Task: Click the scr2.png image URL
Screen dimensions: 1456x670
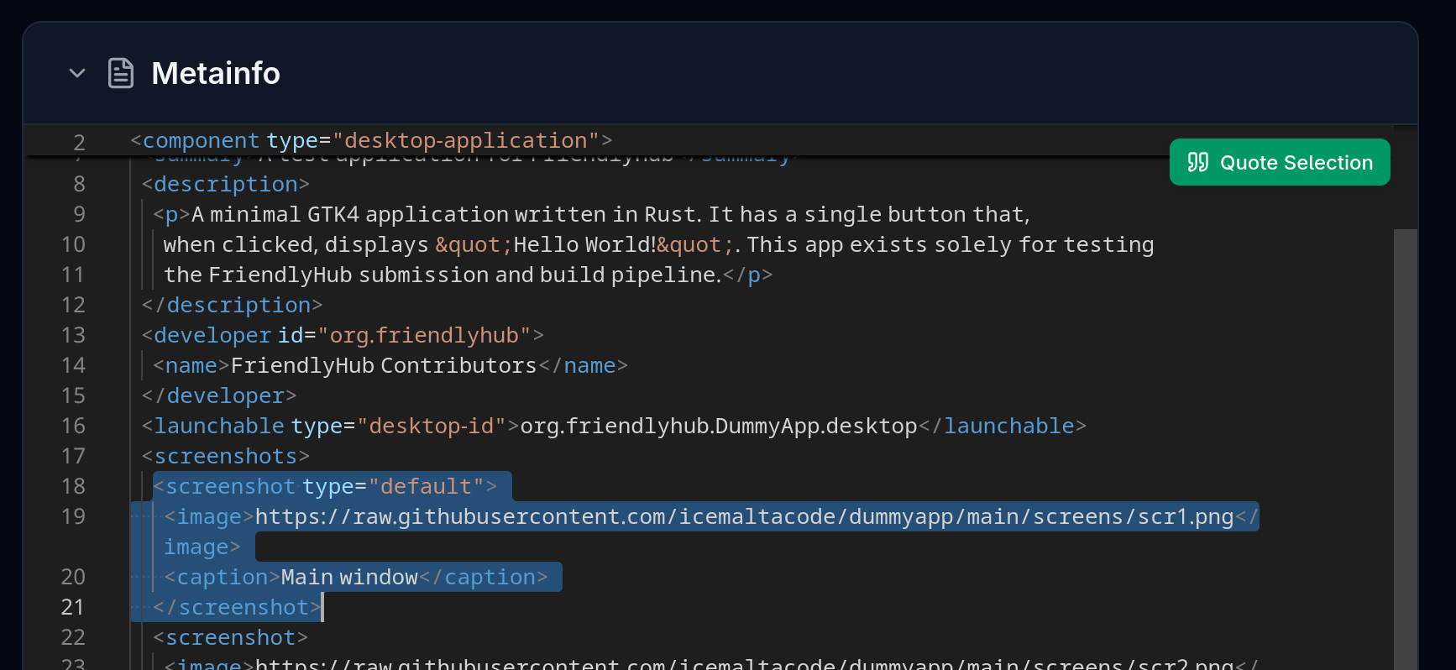Action: (743, 662)
